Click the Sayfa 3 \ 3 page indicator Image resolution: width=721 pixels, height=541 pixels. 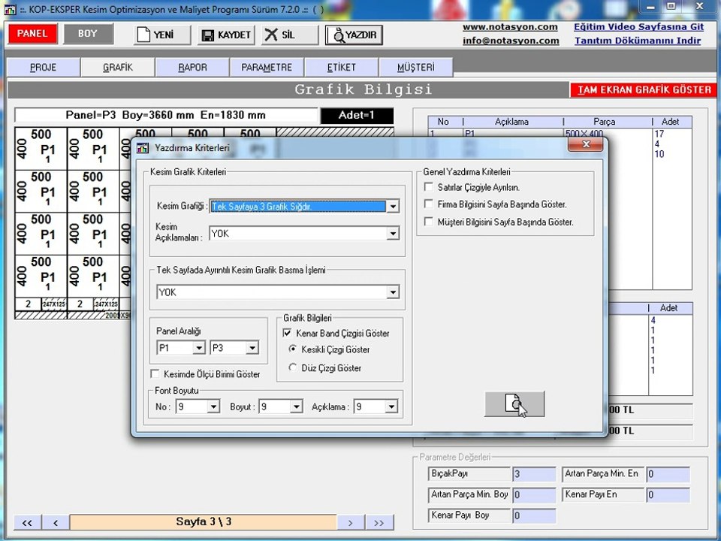204,522
